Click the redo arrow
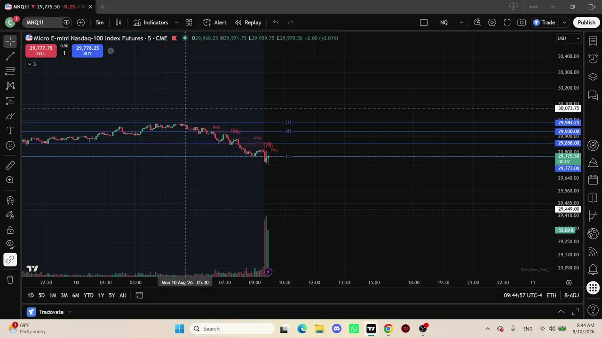 (291, 23)
